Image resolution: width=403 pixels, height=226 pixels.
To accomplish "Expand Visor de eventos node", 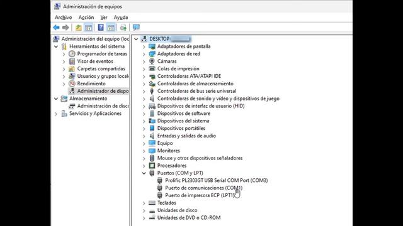I will coord(64,62).
